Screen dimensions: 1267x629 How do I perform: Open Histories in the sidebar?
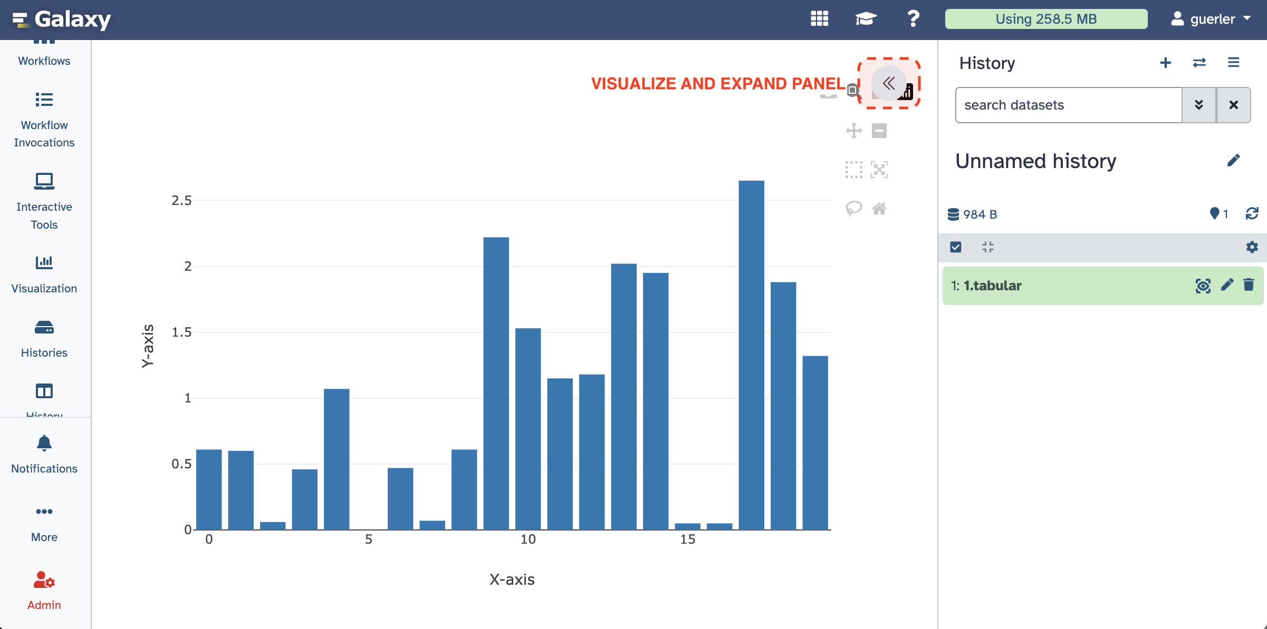pos(44,338)
